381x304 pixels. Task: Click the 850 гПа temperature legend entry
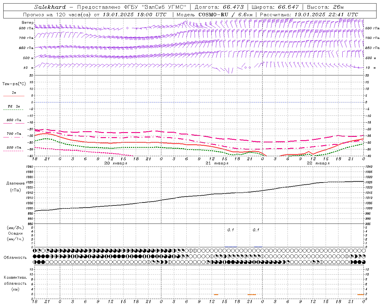click(14, 121)
